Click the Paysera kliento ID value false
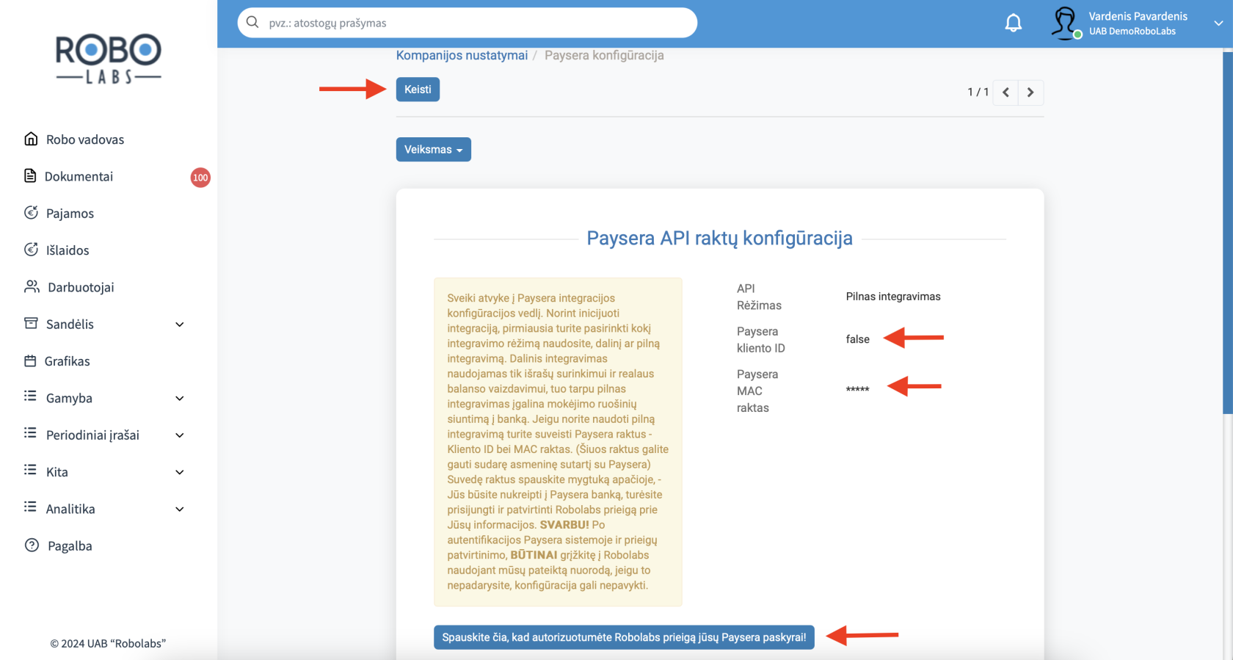This screenshot has width=1233, height=660. (857, 339)
